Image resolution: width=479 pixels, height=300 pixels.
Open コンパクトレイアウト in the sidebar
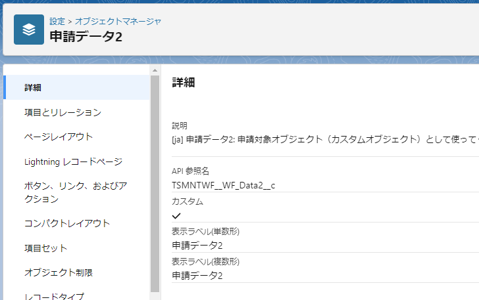pyautogui.click(x=67, y=223)
